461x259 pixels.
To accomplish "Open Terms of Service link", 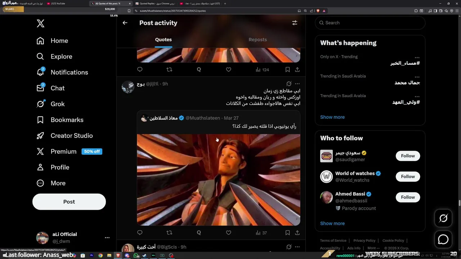I will coord(333,241).
